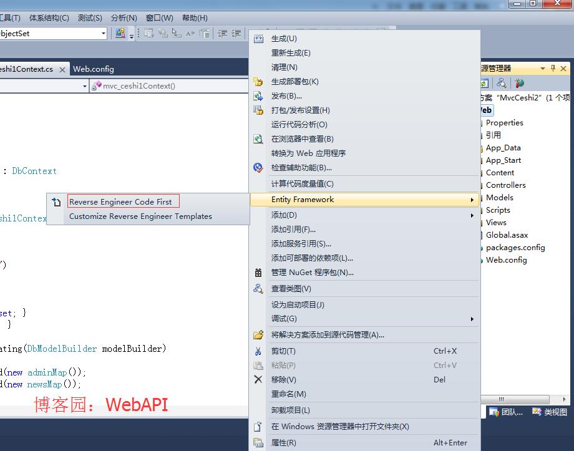Screen dimensions: 574x451
Task: Click the 生成(U) build icon in context menu
Action: point(258,39)
